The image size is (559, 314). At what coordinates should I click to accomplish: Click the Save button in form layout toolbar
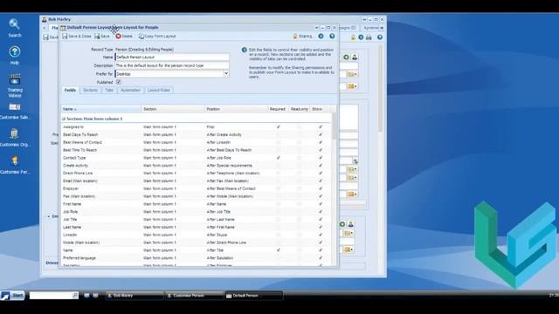102,37
